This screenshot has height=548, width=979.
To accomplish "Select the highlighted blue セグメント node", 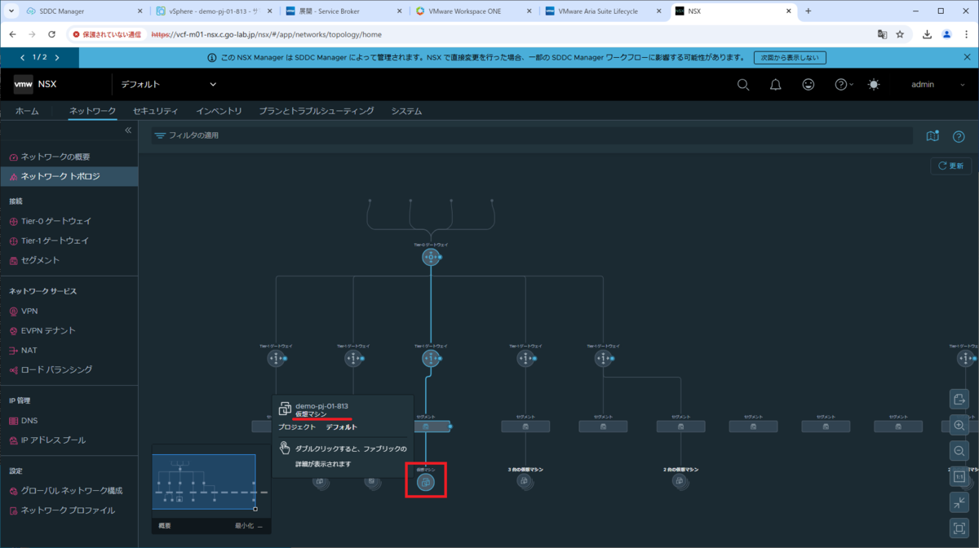I will [x=427, y=426].
